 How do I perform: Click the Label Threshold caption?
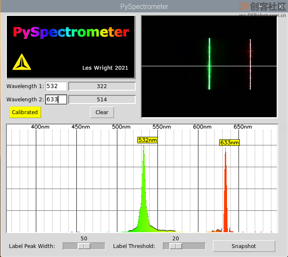[x=134, y=246]
